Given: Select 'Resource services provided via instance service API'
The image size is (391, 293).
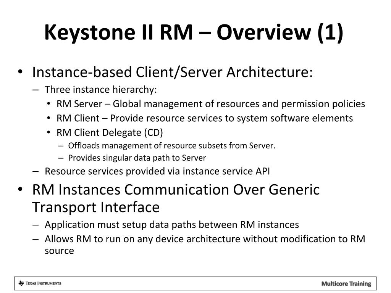Looking at the screenshot, I should [x=157, y=171].
